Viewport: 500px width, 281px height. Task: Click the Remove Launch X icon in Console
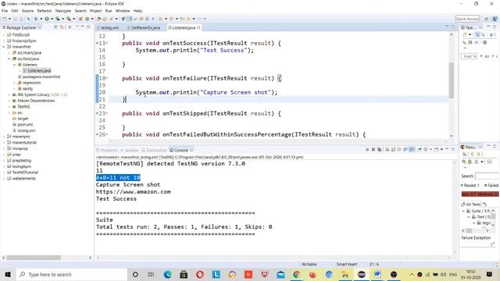pyautogui.click(x=373, y=149)
